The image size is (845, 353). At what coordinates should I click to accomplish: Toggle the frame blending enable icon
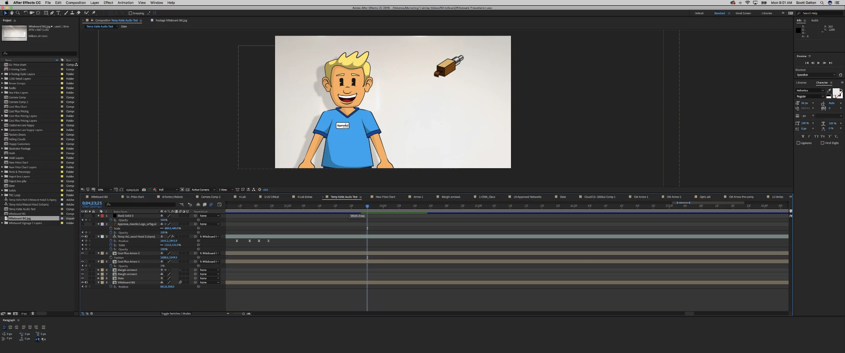tap(205, 205)
